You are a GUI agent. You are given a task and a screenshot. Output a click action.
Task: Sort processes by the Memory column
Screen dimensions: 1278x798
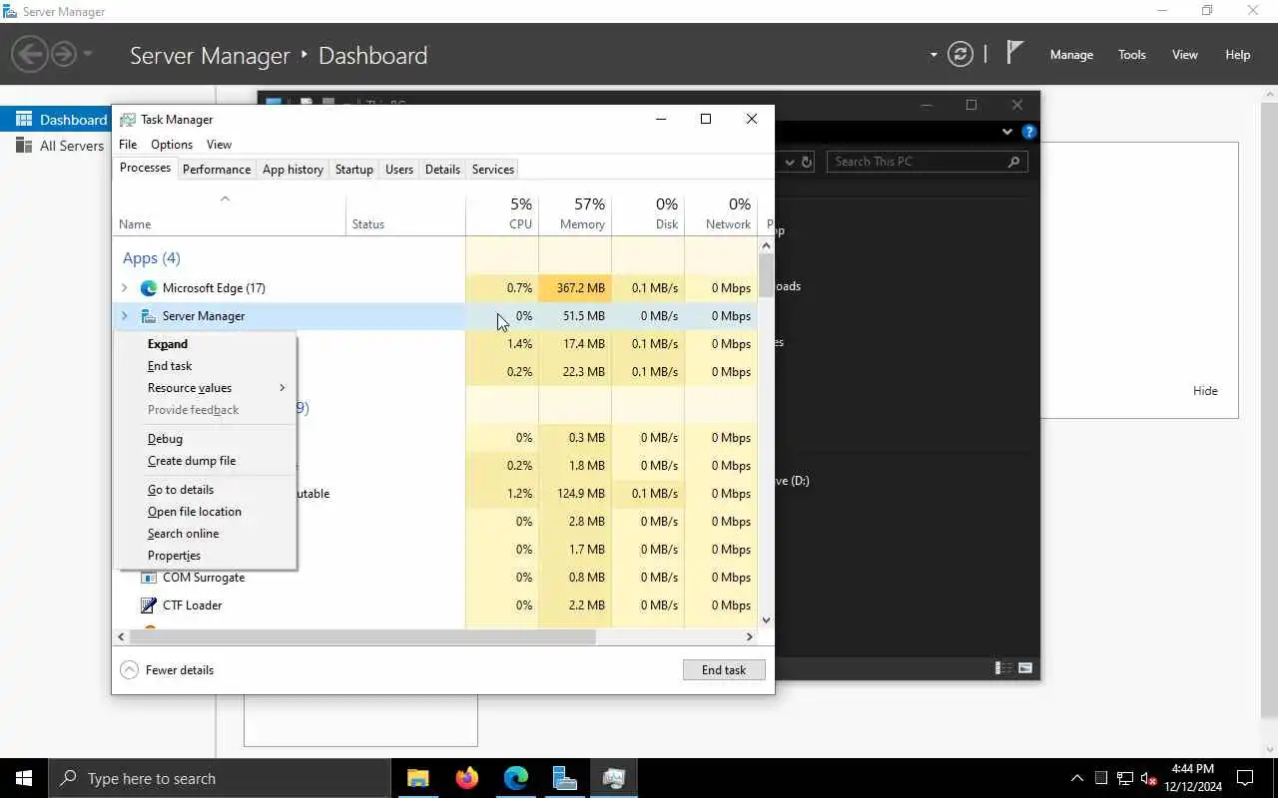coord(575,213)
